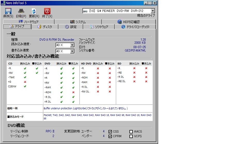This screenshot has height=144, width=248.
Task: Open the 設定 settings tab
Action: (x=71, y=27)
